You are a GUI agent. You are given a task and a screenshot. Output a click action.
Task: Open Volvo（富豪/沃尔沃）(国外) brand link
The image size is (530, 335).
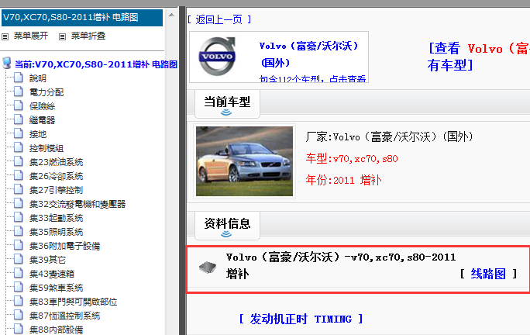(x=308, y=54)
